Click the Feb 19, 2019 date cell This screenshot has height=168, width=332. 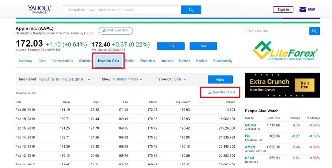[x=25, y=119]
